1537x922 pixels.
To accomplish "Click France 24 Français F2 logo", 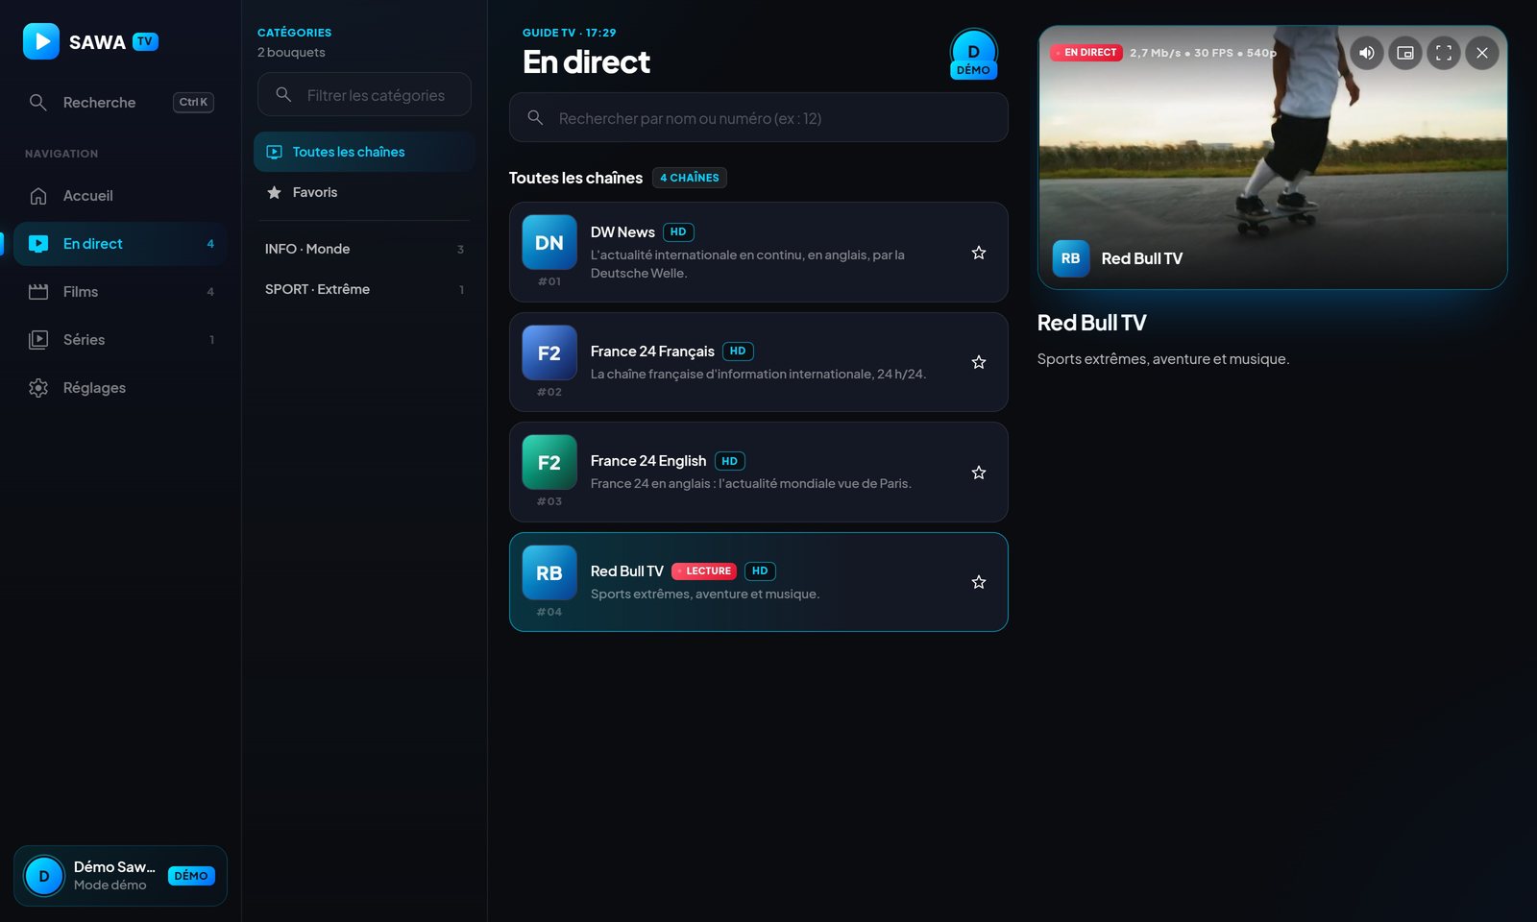I will coord(549,352).
